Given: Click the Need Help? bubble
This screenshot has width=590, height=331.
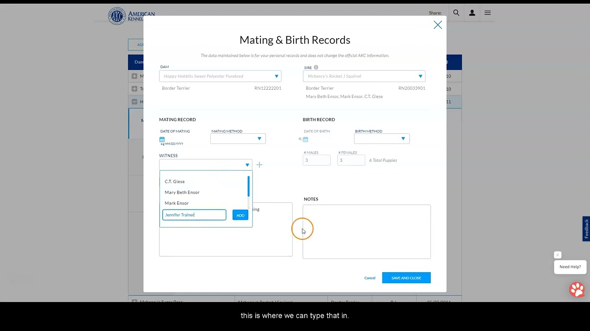Looking at the screenshot, I should [570, 267].
